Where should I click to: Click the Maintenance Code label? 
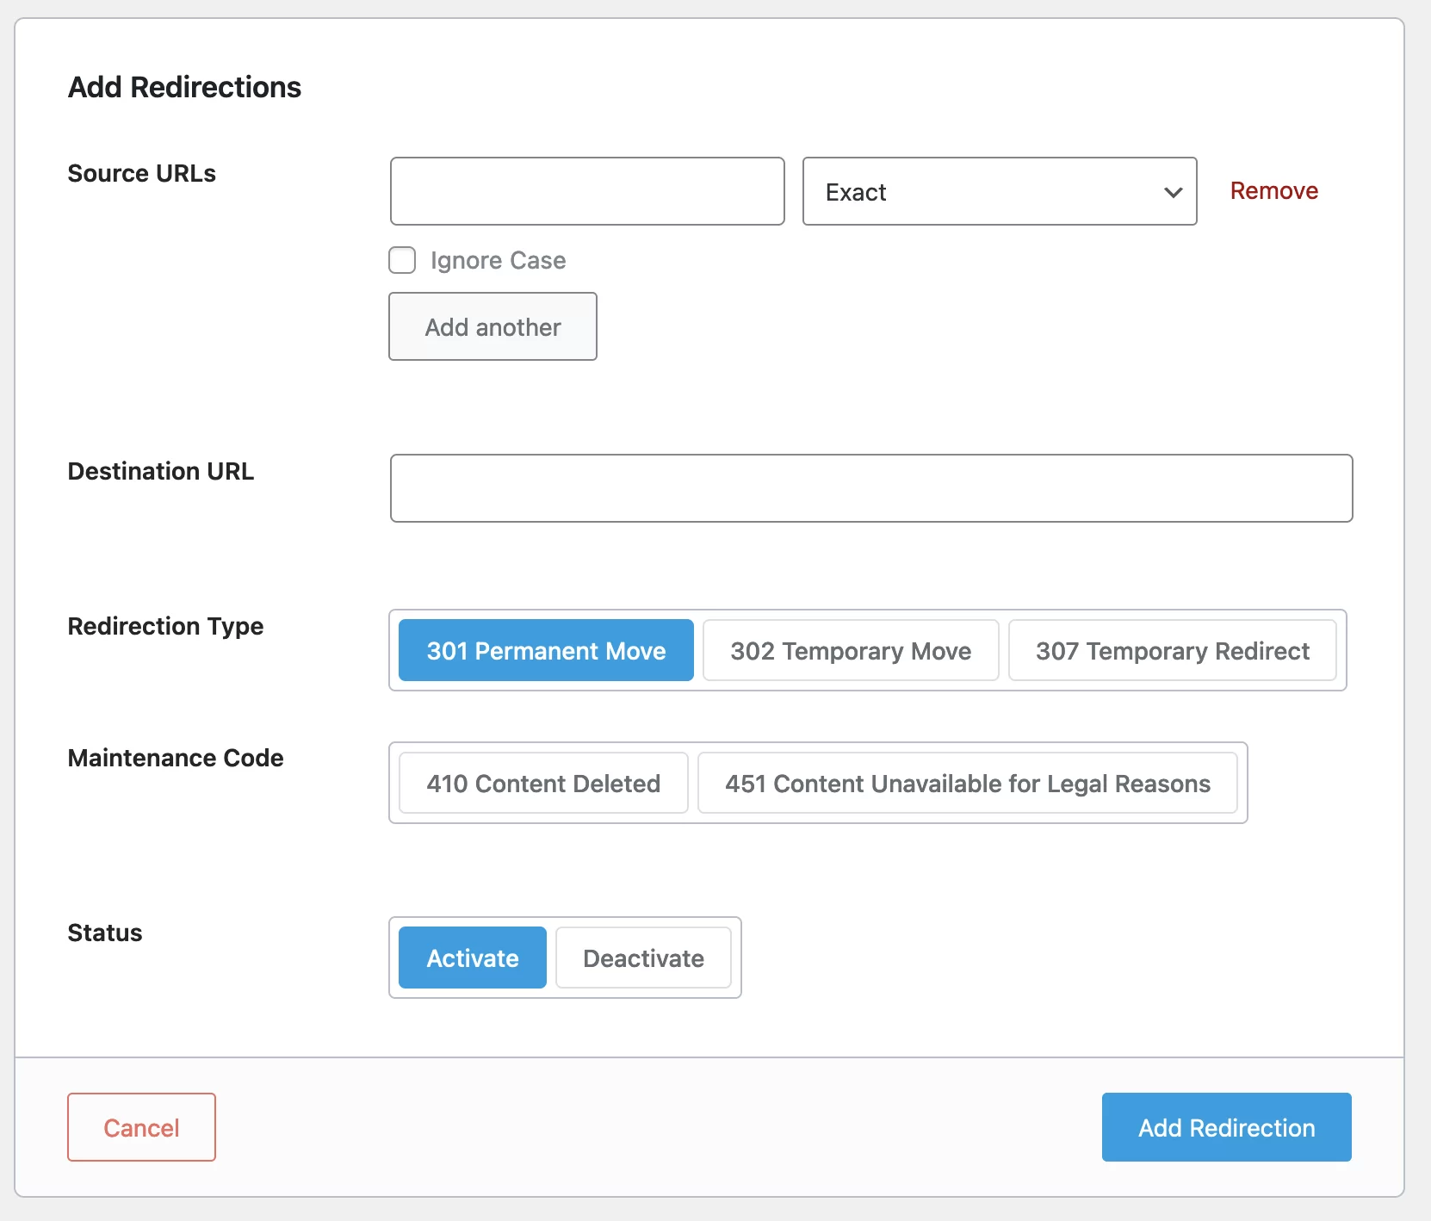(176, 758)
